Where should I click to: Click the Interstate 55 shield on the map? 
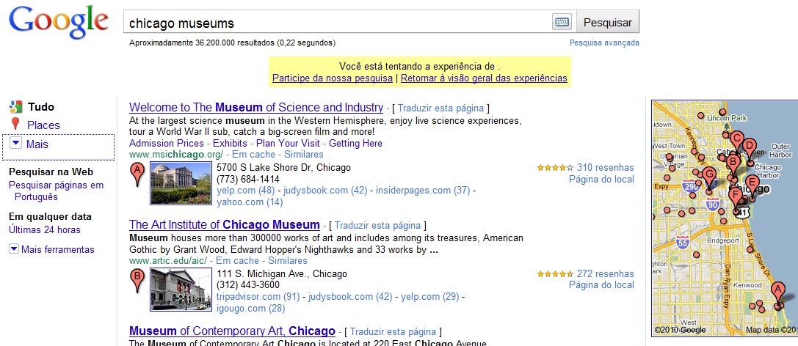[683, 242]
